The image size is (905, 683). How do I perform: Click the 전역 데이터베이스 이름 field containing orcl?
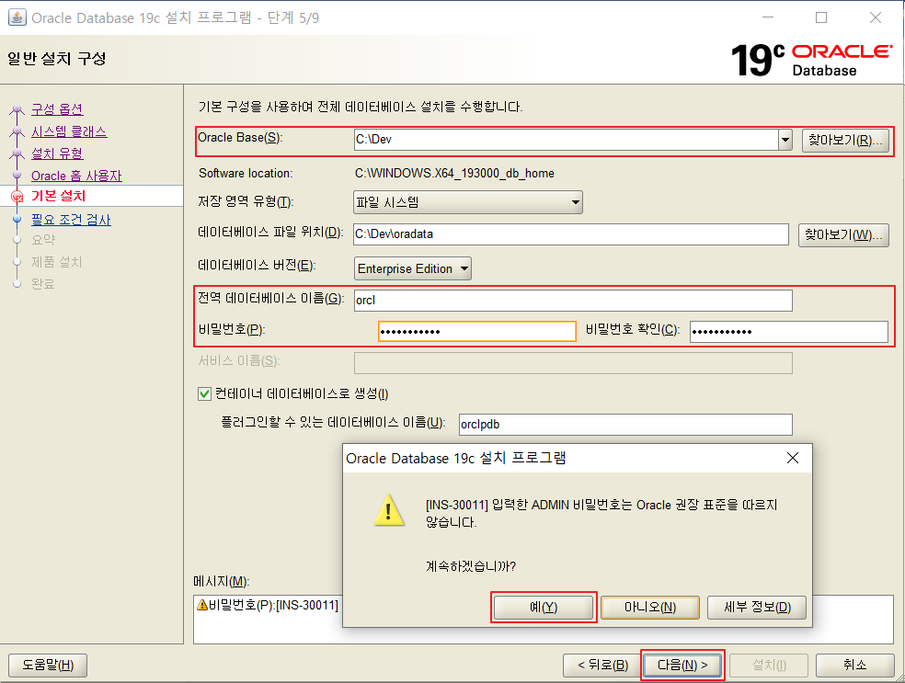click(x=573, y=301)
